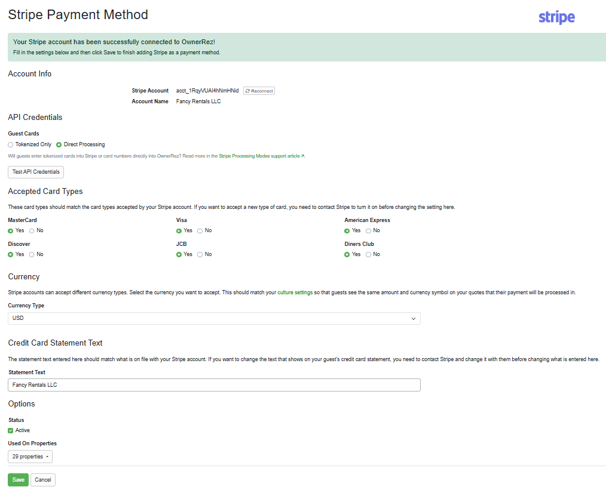Click the Credit Card Statement Text heading
Viewport: 606px width, 493px height.
pos(55,343)
